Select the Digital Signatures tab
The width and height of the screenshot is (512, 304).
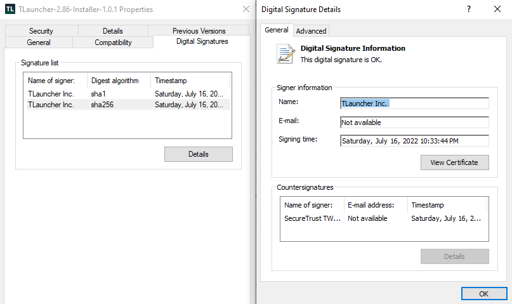point(202,41)
